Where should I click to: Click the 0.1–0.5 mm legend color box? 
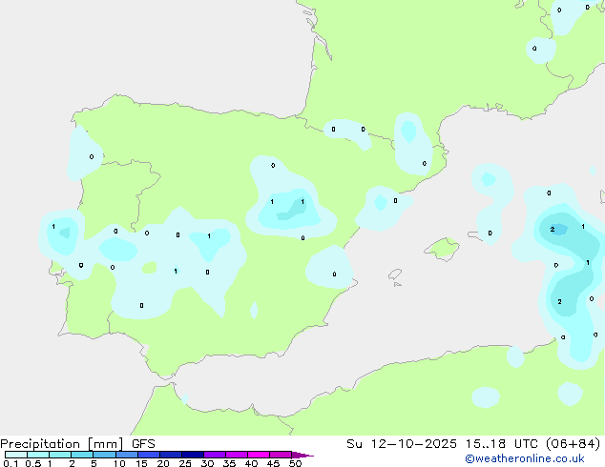[x=16, y=455]
